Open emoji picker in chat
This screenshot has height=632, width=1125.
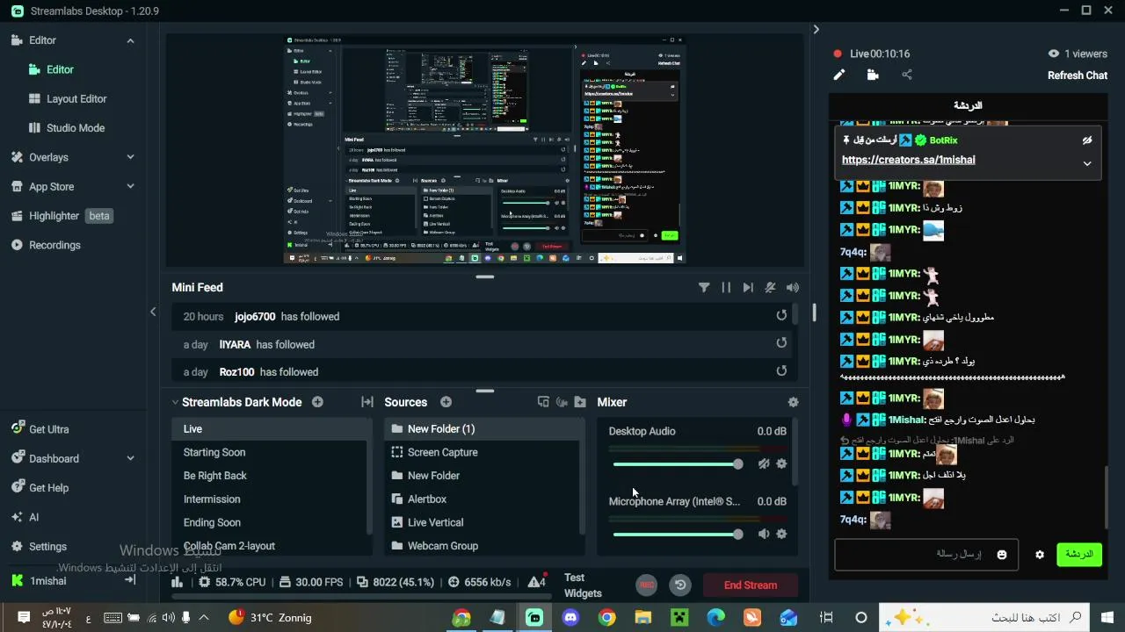(x=1001, y=555)
